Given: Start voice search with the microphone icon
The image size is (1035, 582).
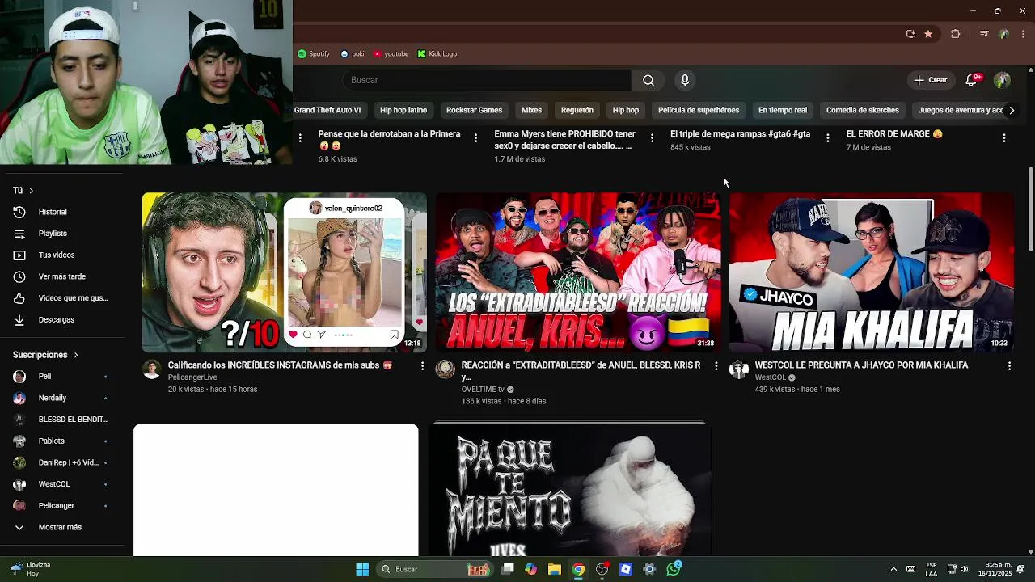Looking at the screenshot, I should tap(685, 80).
